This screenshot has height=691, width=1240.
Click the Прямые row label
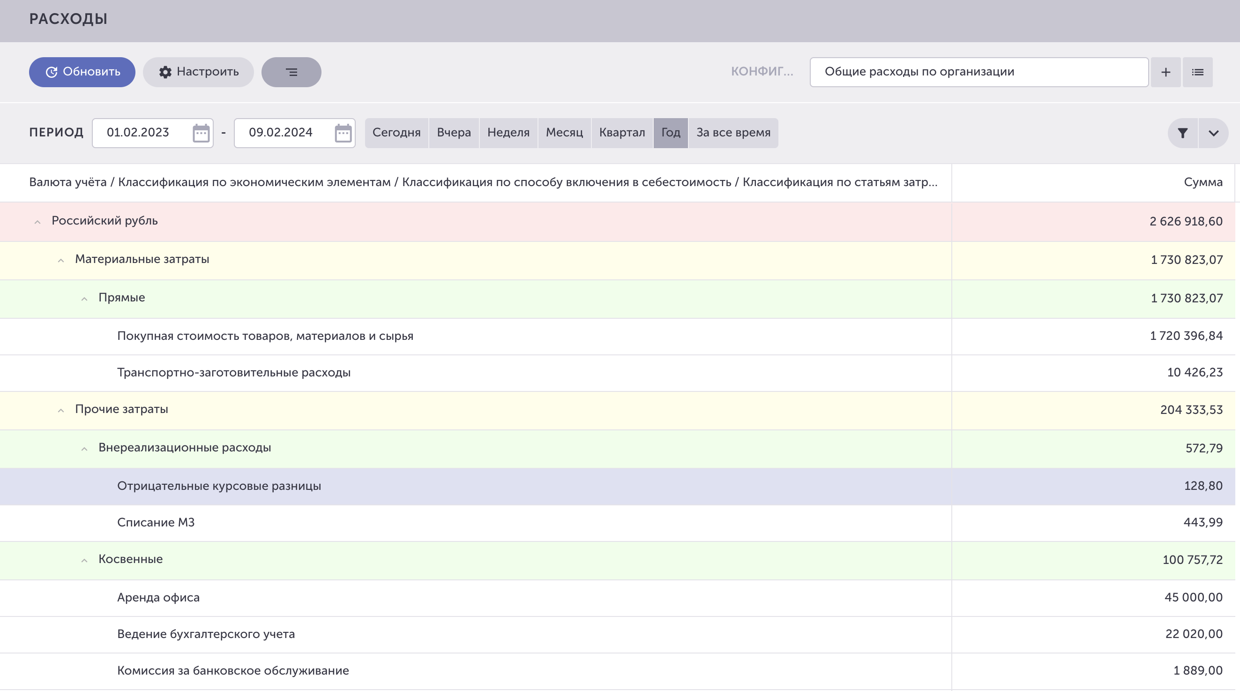tap(122, 298)
